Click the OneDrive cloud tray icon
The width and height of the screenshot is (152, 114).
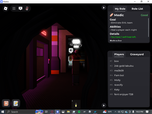pyautogui.click(x=126, y=112)
